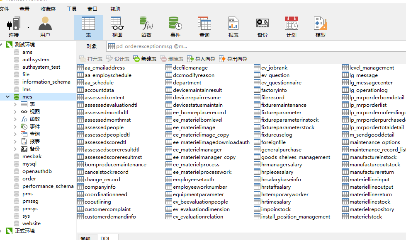The image size is (406, 240).
Task: Collapse the mes database node
Action: pos(8,97)
